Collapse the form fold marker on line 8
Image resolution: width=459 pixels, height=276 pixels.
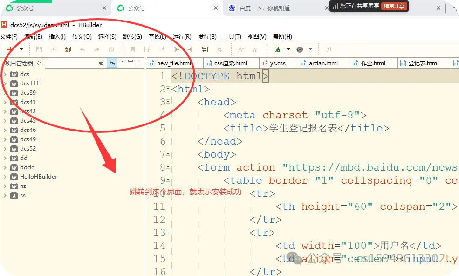point(168,167)
